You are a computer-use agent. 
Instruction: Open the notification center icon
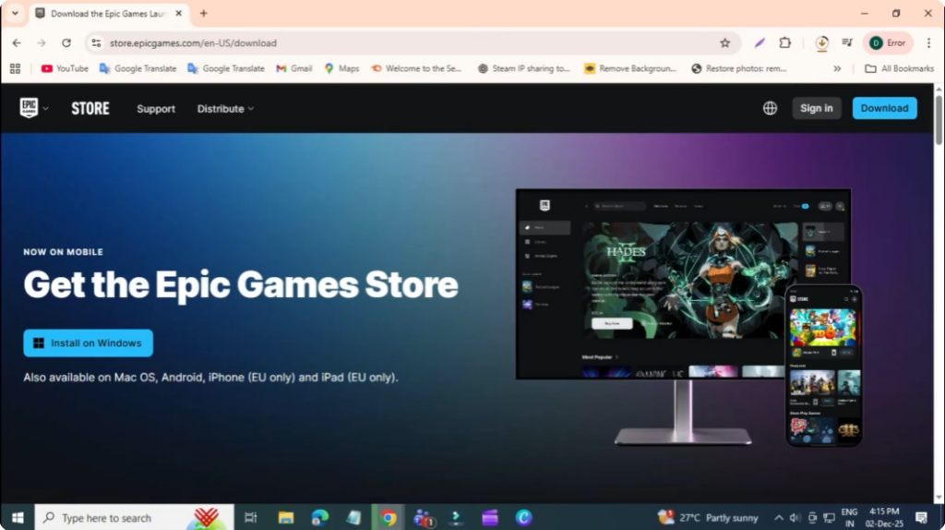pyautogui.click(x=921, y=517)
